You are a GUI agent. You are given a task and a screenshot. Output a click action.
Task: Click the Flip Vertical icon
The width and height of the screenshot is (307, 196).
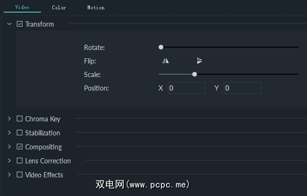coord(200,61)
